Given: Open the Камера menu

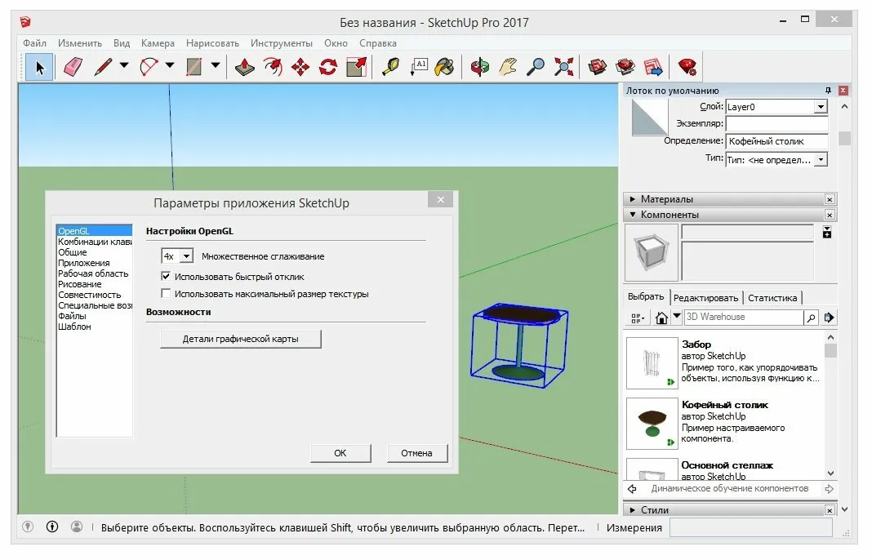Looking at the screenshot, I should [x=158, y=43].
